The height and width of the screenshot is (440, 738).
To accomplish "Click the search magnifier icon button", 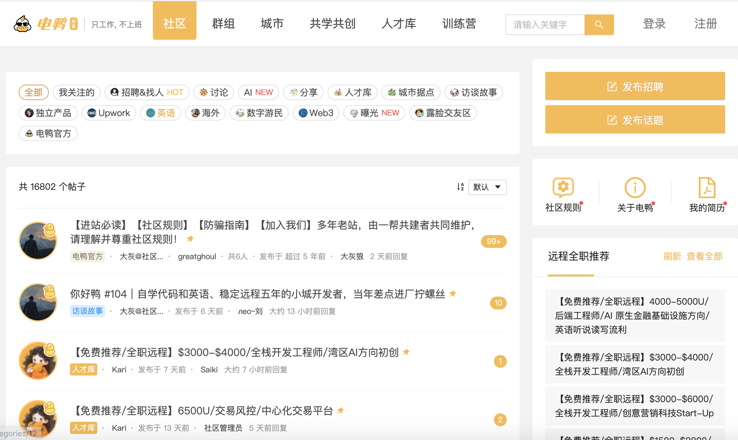I will point(599,25).
